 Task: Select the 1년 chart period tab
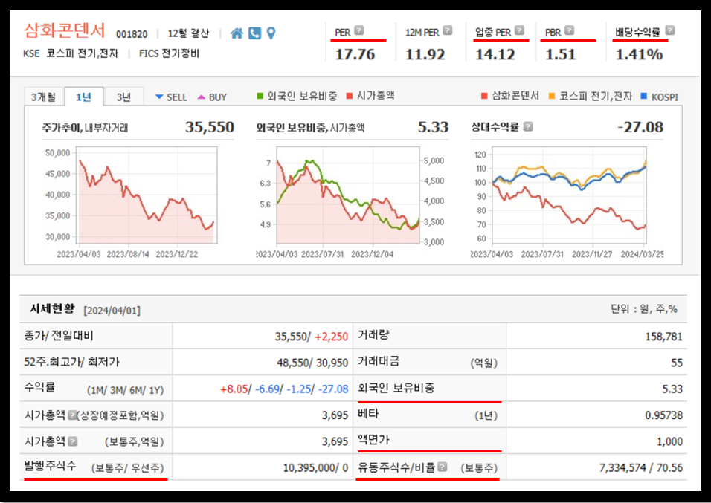[x=84, y=97]
